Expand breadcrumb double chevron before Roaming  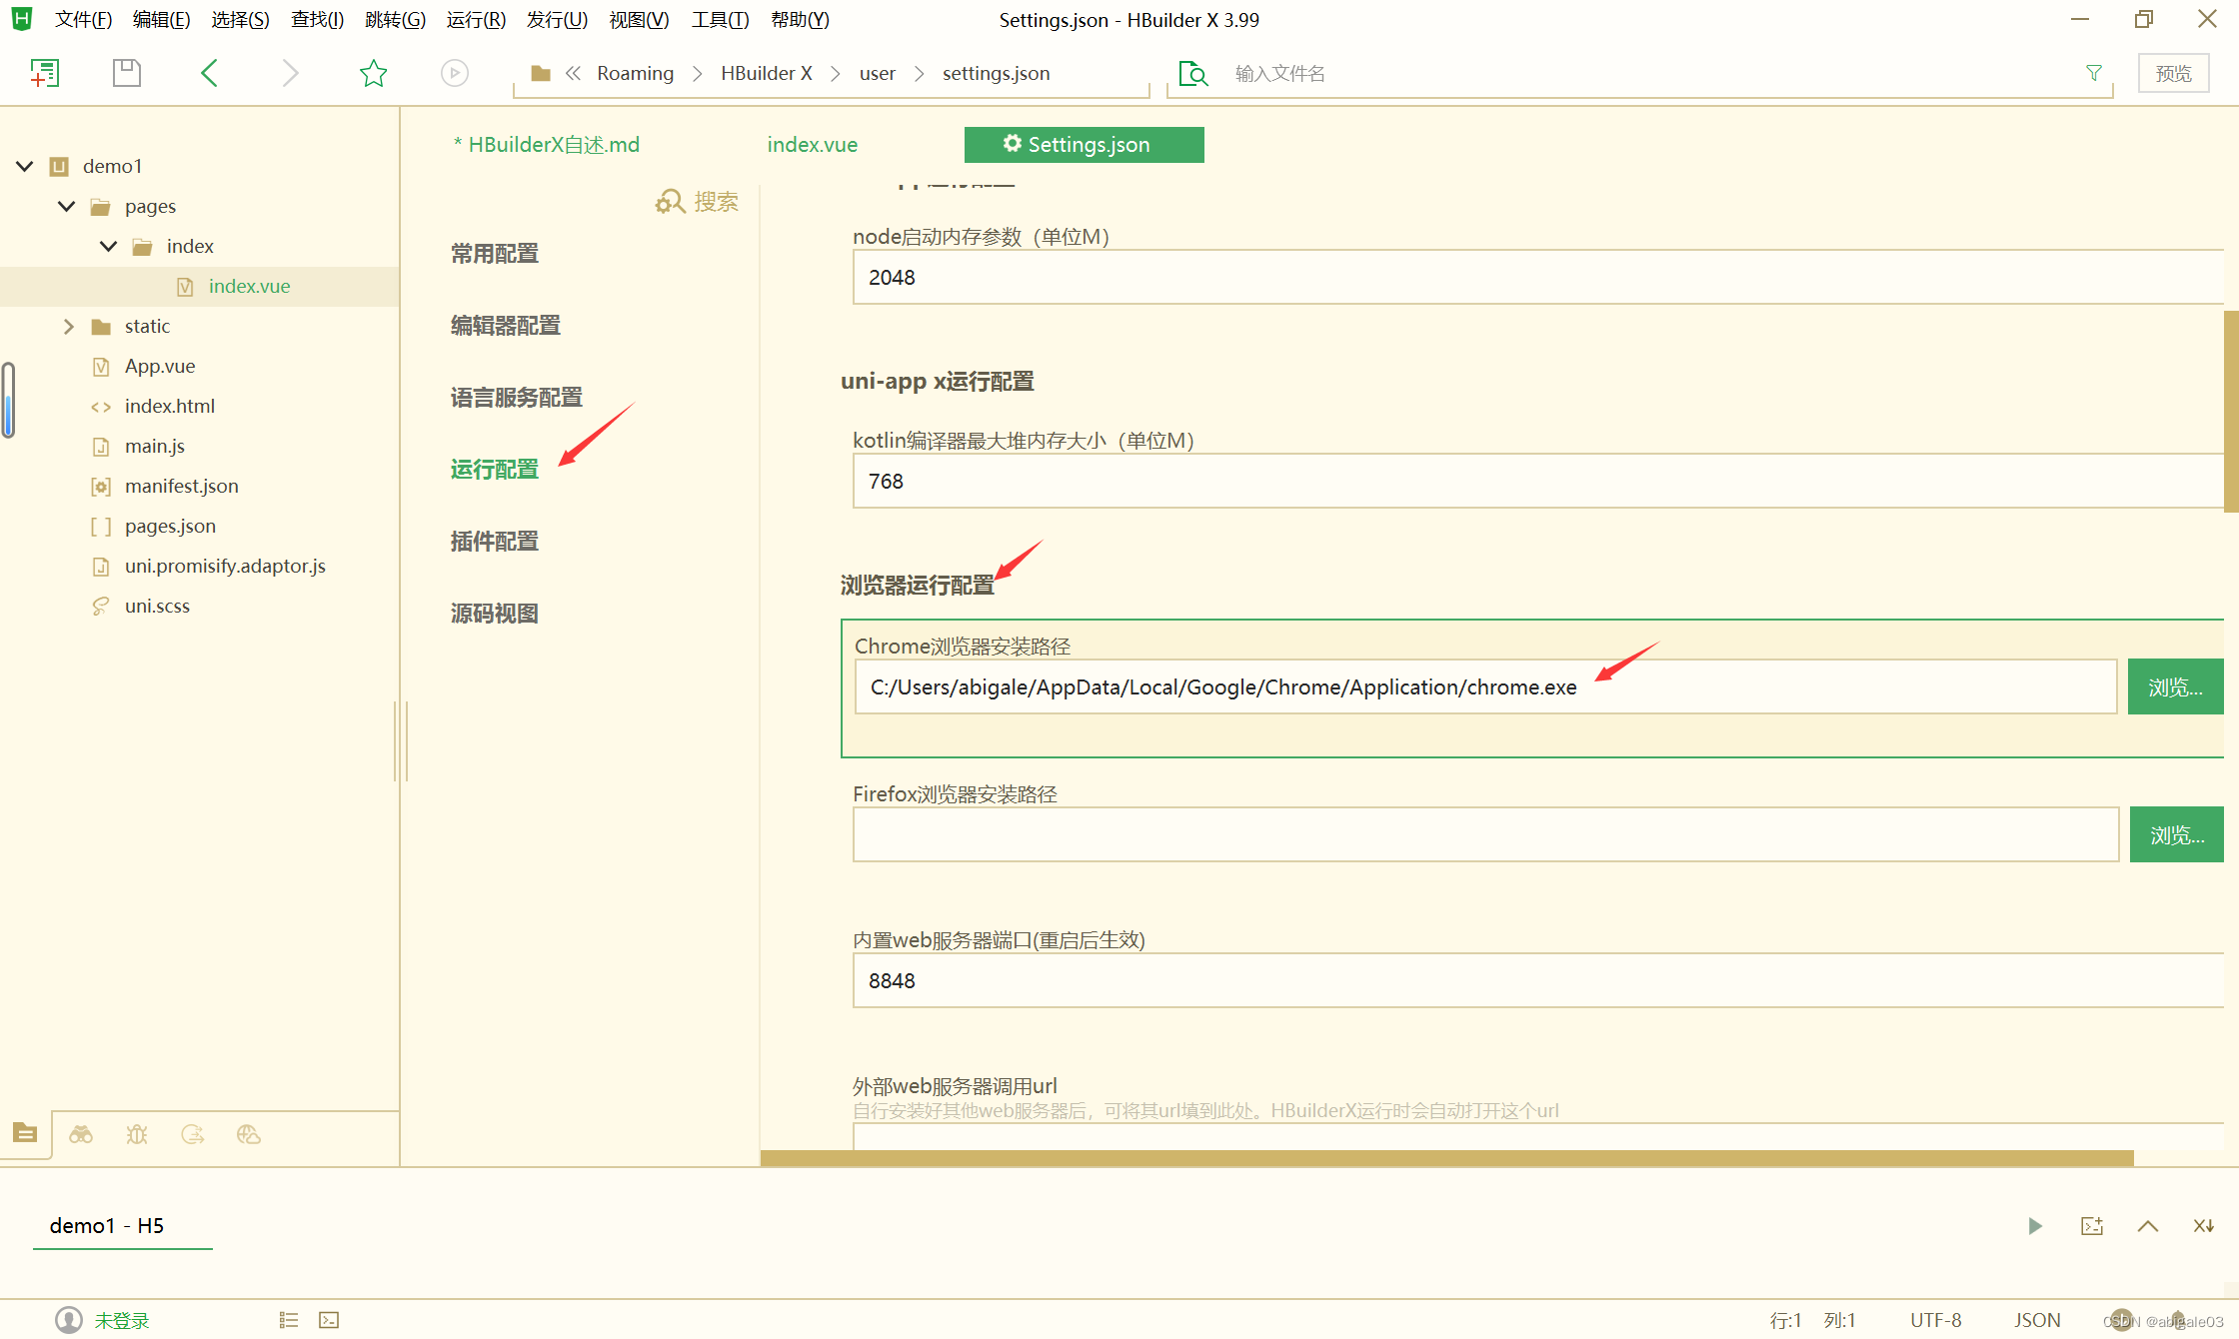pyautogui.click(x=574, y=73)
